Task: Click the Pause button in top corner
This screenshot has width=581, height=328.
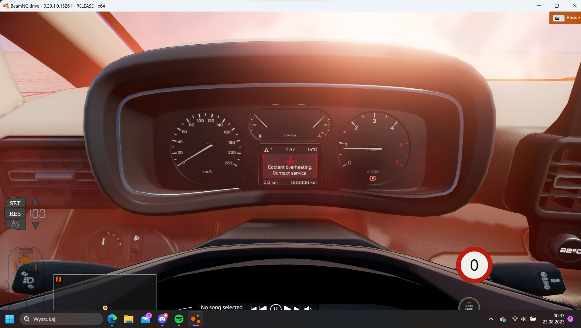Action: 566,18
